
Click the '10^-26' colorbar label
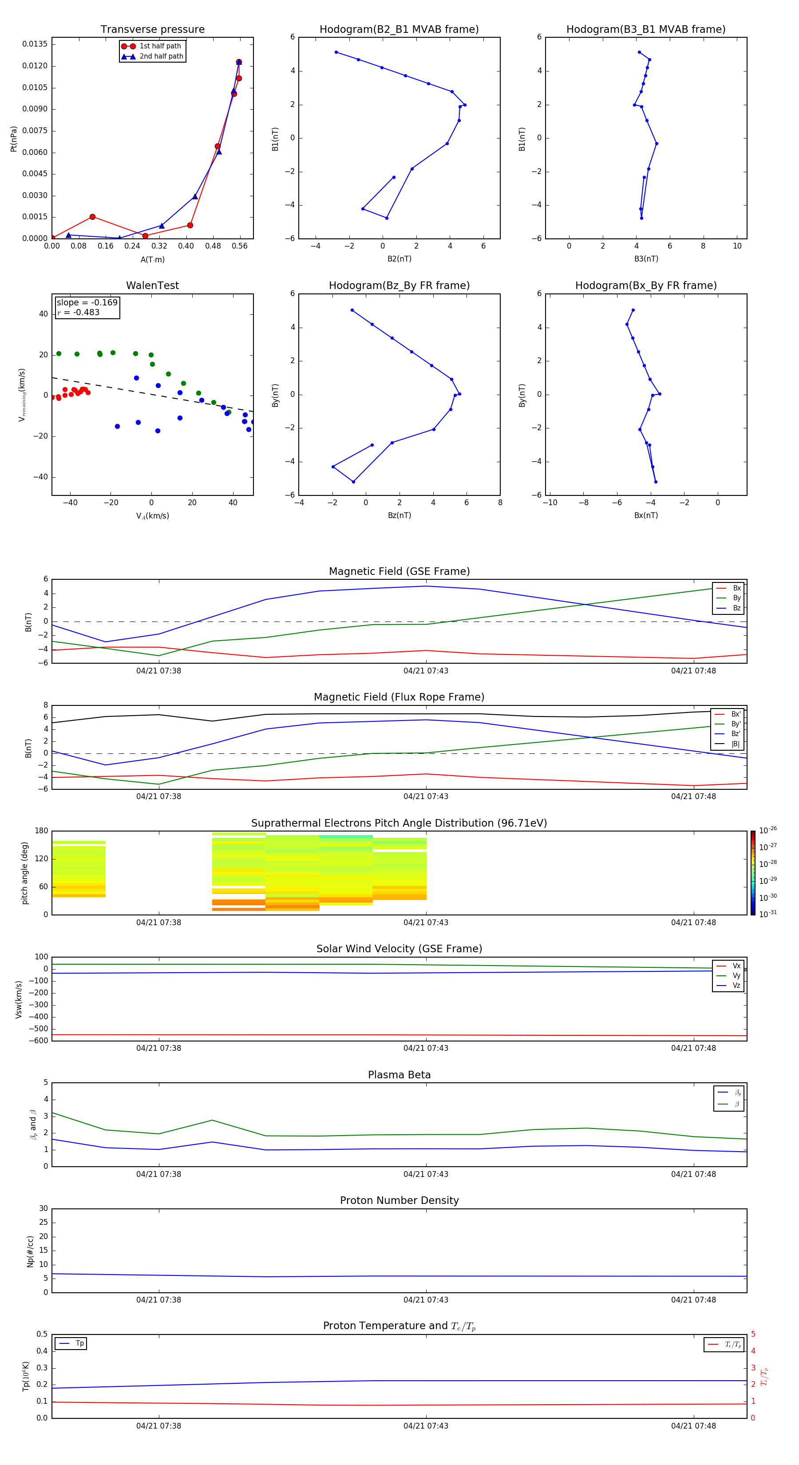(768, 830)
